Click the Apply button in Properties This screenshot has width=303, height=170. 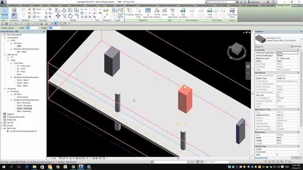point(296,158)
